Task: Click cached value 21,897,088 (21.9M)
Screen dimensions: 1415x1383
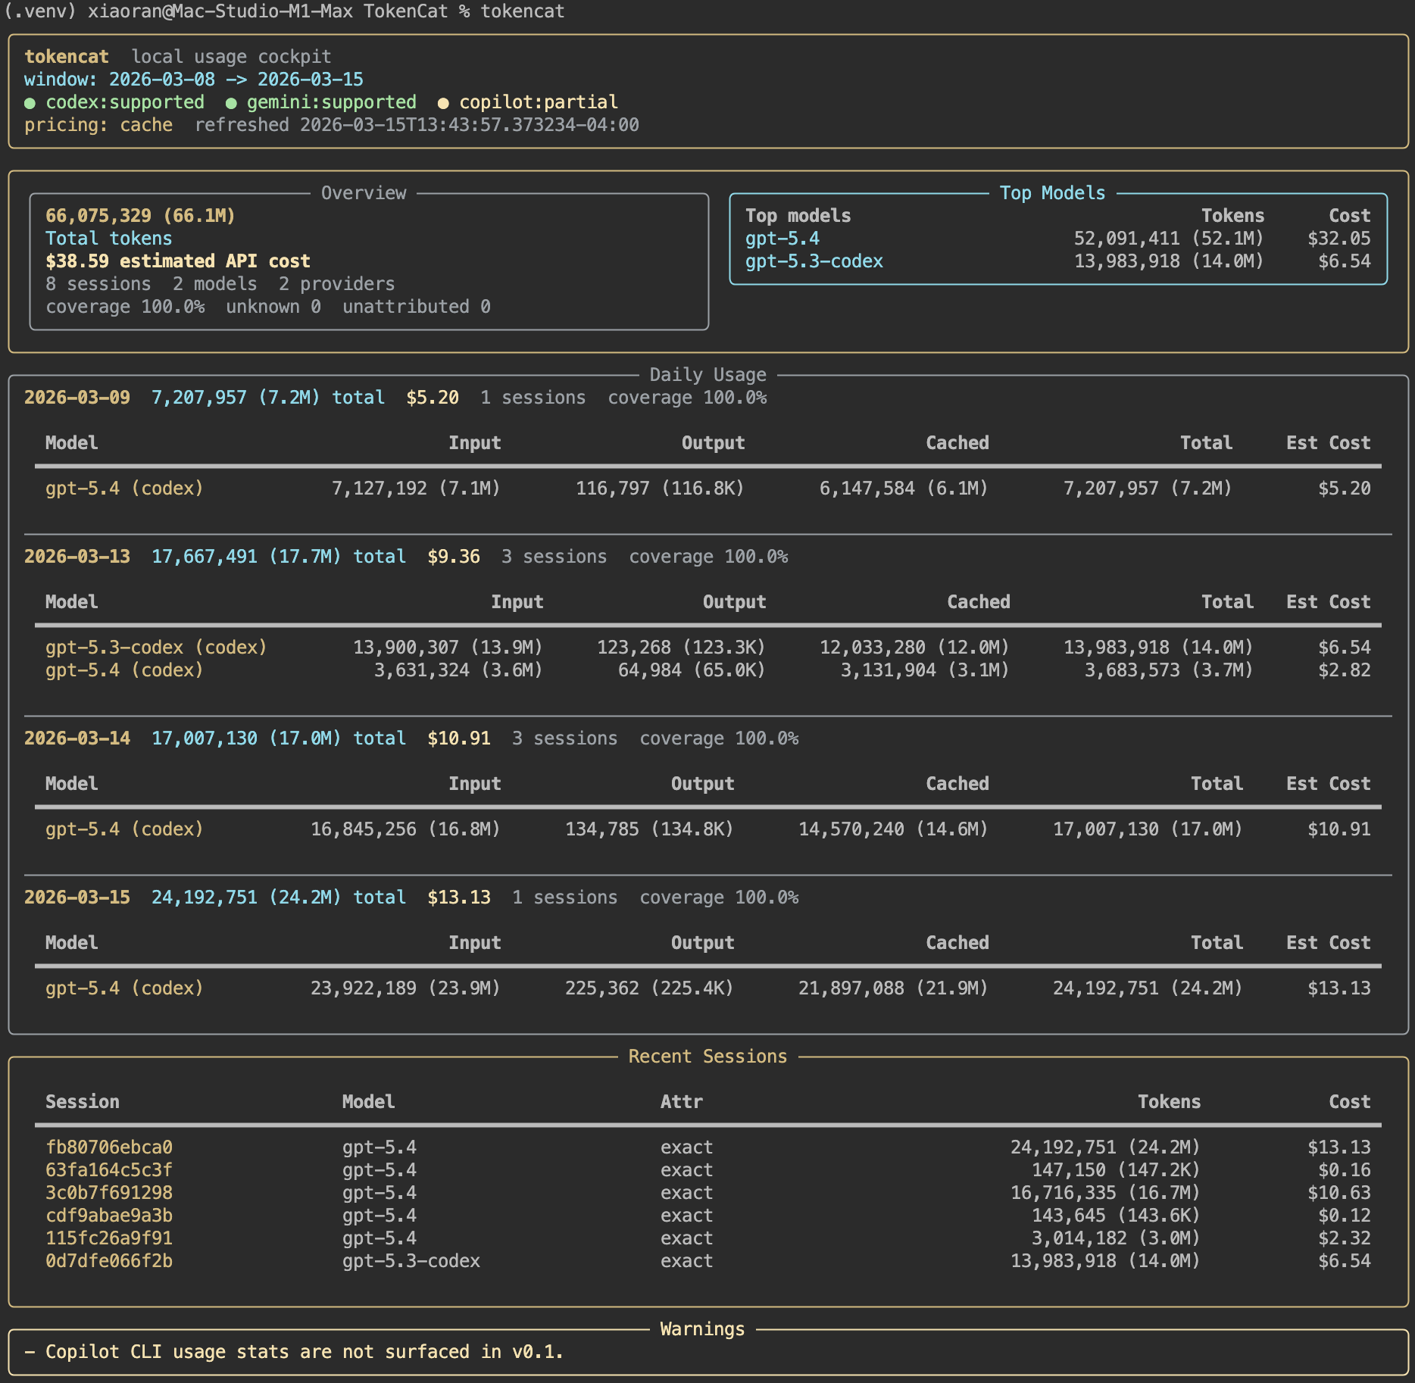Action: [893, 988]
